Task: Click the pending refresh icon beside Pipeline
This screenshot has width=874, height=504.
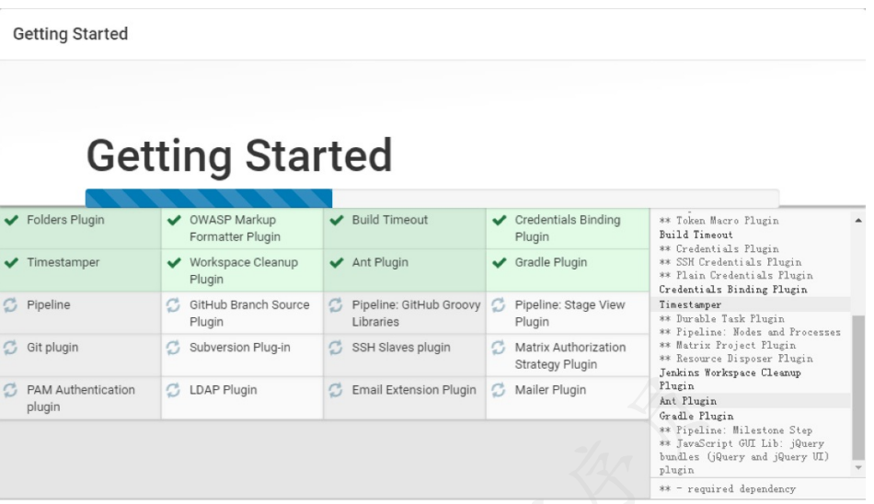Action: pyautogui.click(x=11, y=305)
